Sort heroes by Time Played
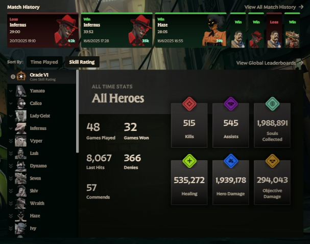310x244 pixels. point(44,62)
